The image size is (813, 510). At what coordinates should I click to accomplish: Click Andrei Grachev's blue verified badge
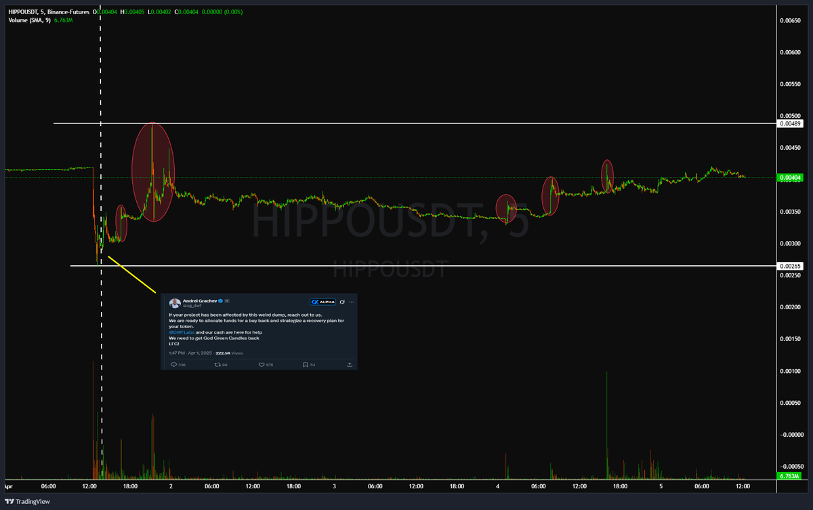point(220,300)
